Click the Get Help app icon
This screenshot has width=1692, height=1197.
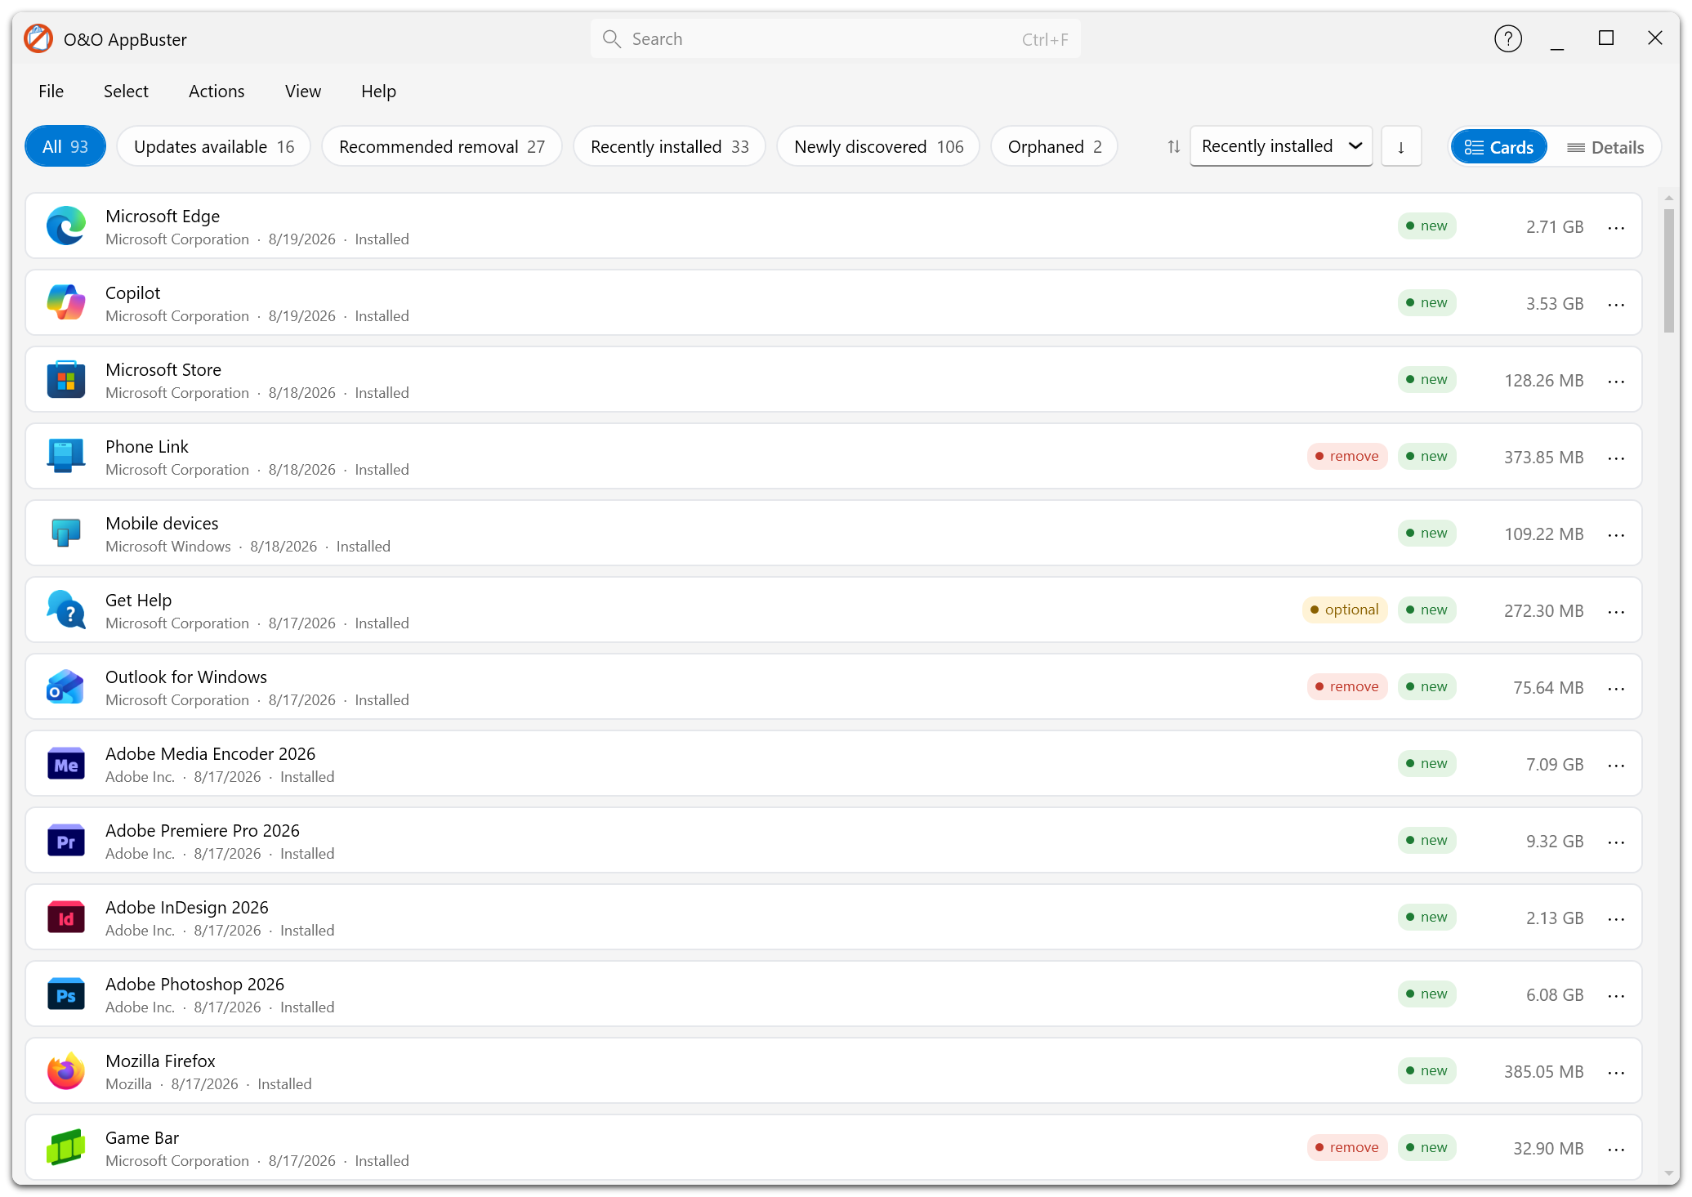coord(66,610)
